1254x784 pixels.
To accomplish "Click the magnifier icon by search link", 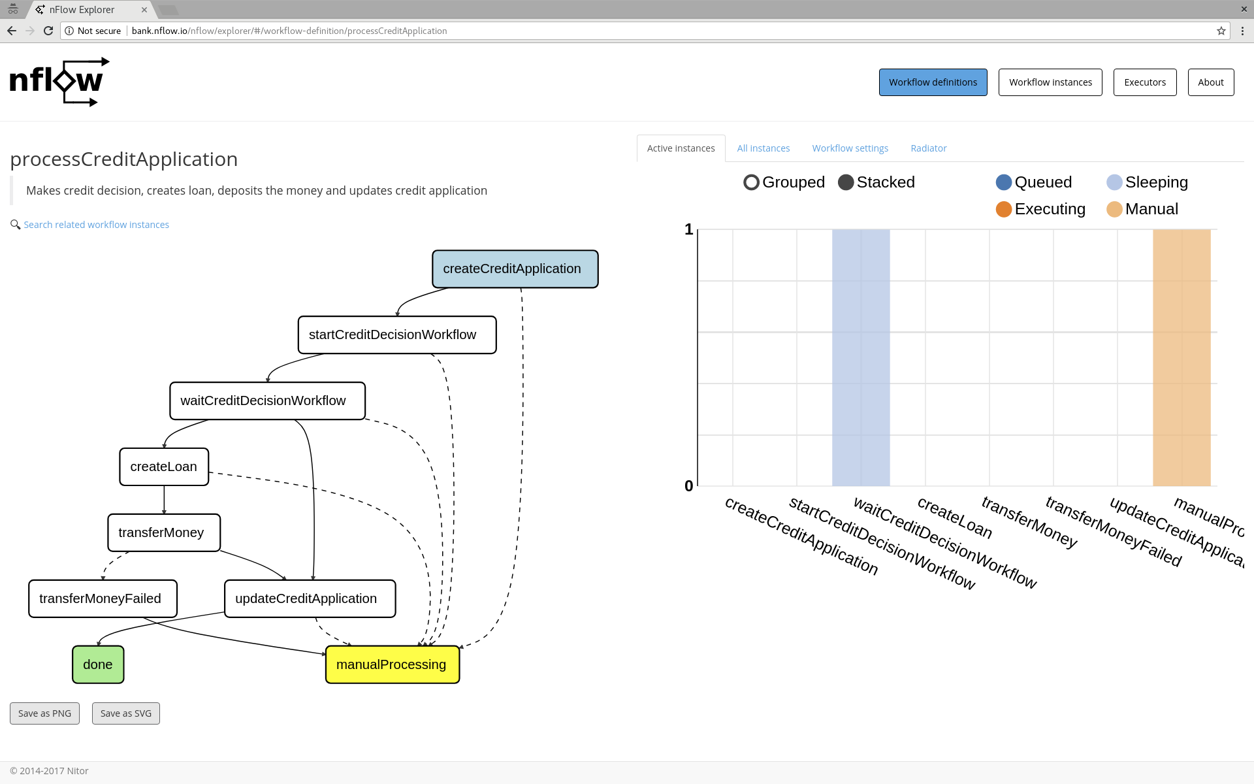I will click(x=15, y=225).
